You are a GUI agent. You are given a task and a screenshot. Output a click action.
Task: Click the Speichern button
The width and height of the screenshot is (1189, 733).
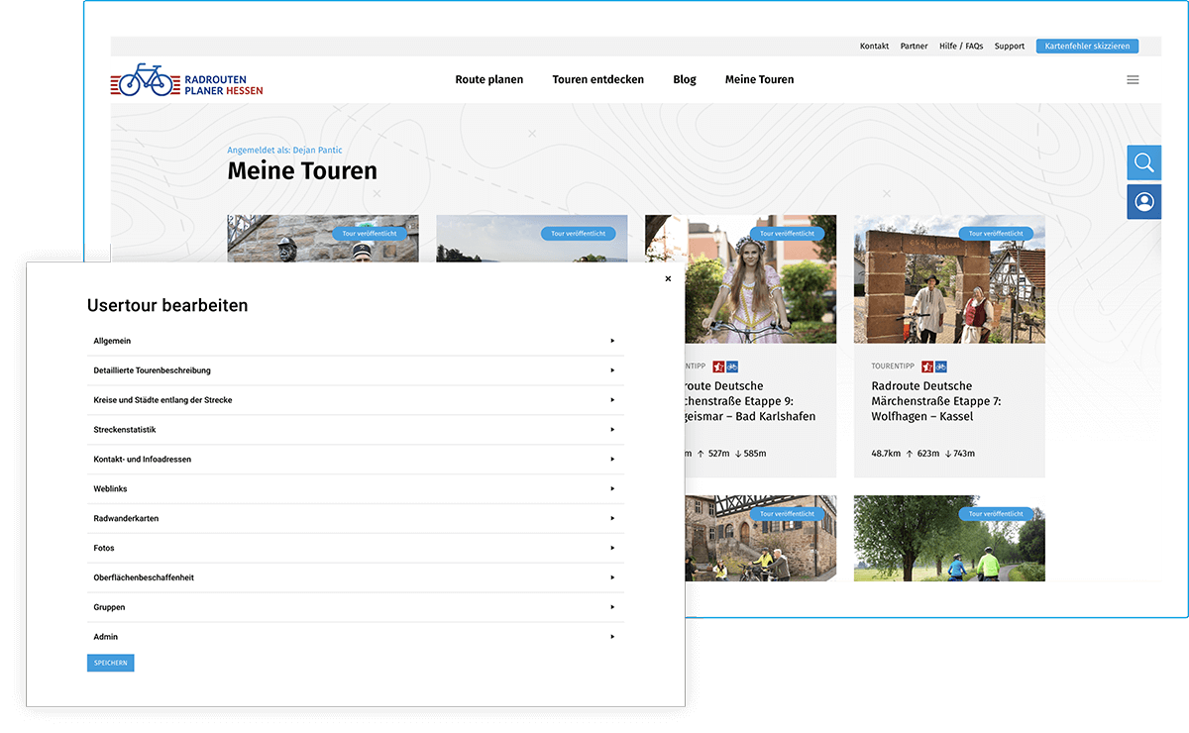point(110,663)
